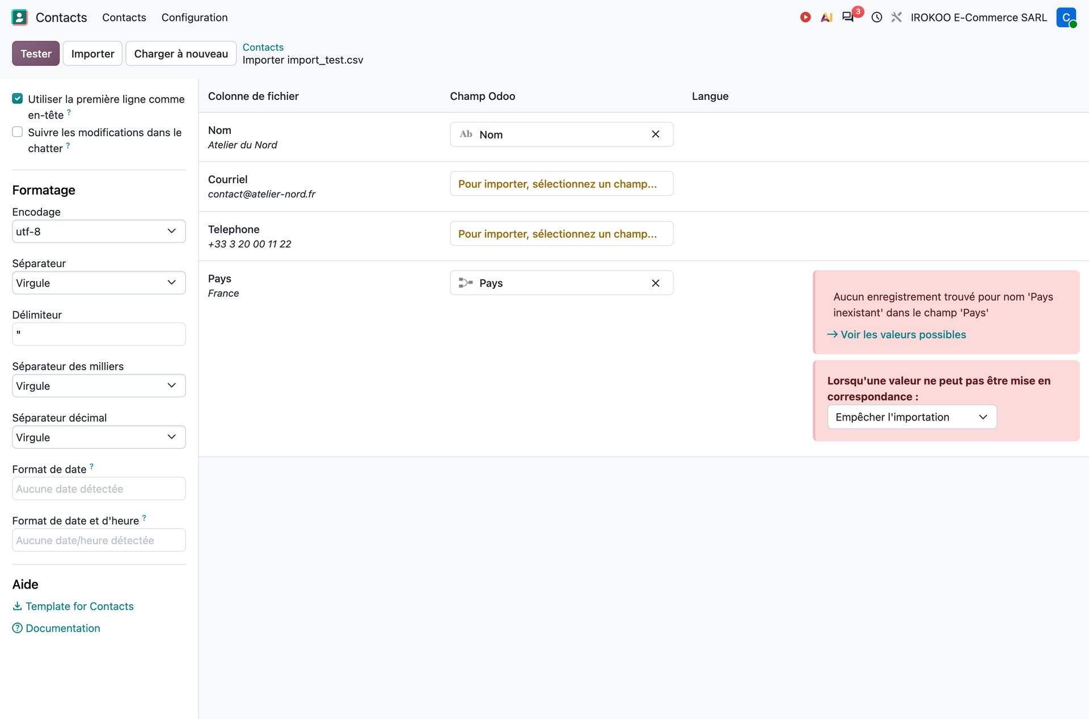Click the Importer button

92,53
